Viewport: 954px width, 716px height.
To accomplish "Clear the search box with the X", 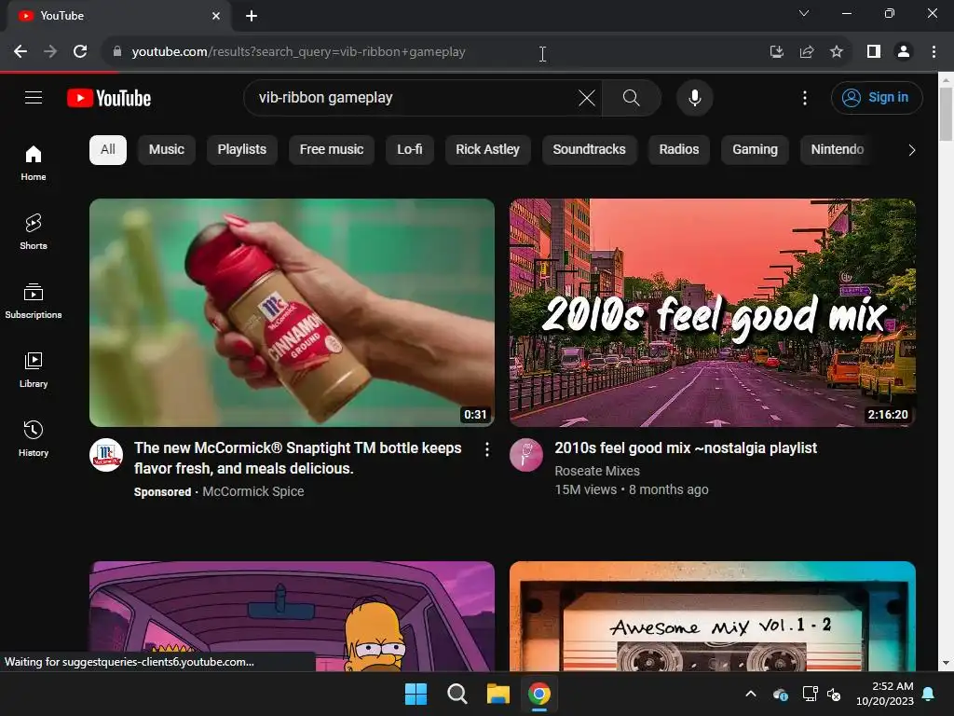I will [587, 97].
